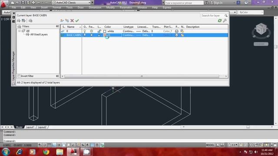Show hidden system tray icons arrow

point(240,152)
